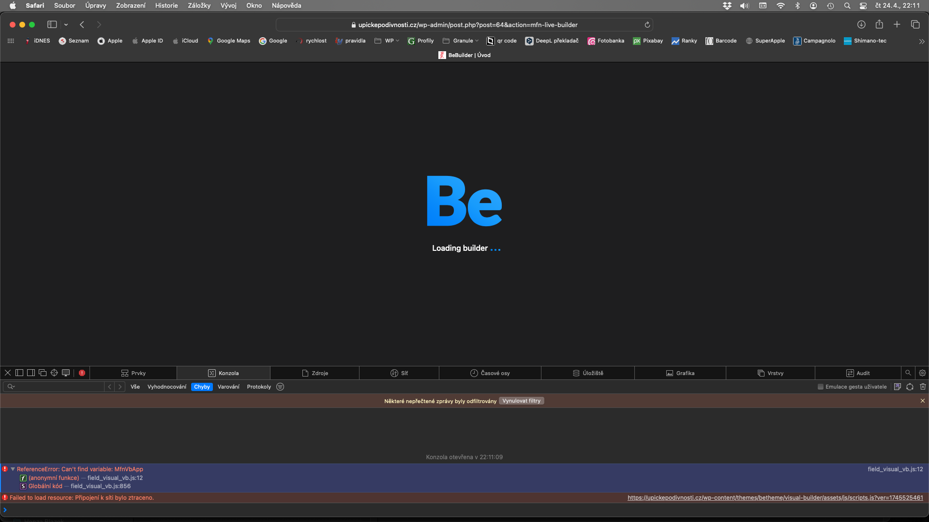929x522 pixels.
Task: Expand the WP bookmarks folder
Action: coord(387,41)
